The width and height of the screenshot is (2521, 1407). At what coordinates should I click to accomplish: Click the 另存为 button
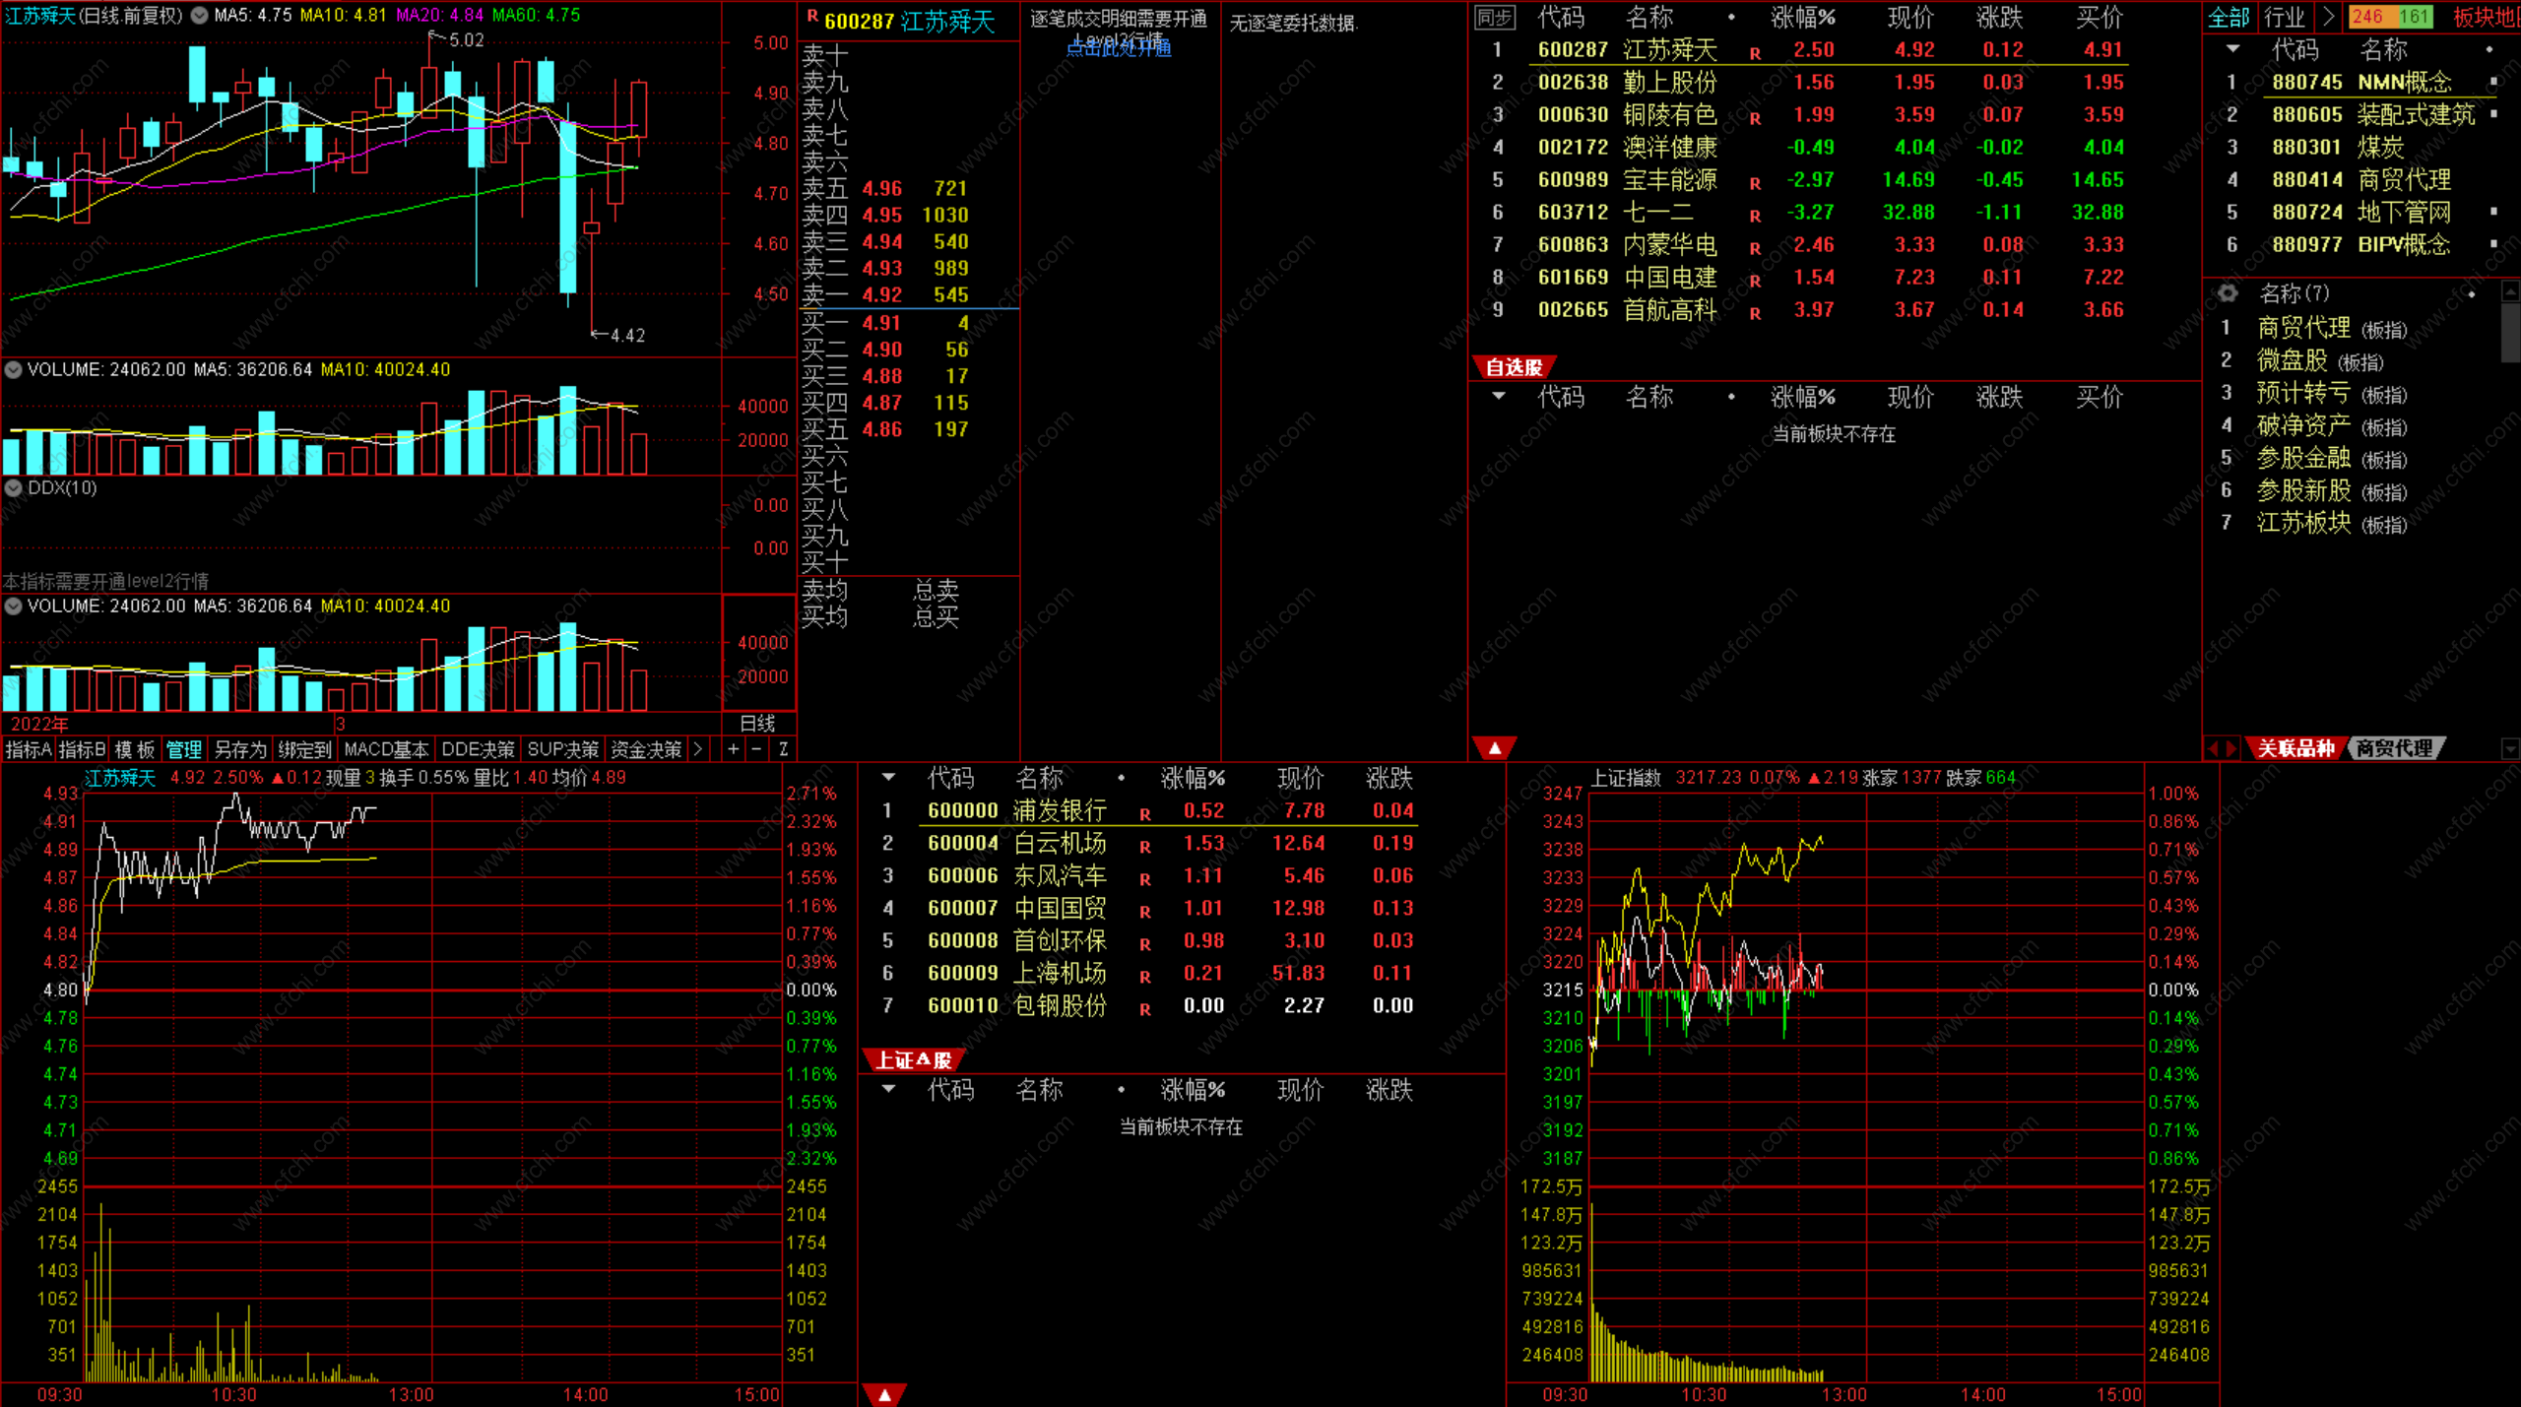[240, 749]
